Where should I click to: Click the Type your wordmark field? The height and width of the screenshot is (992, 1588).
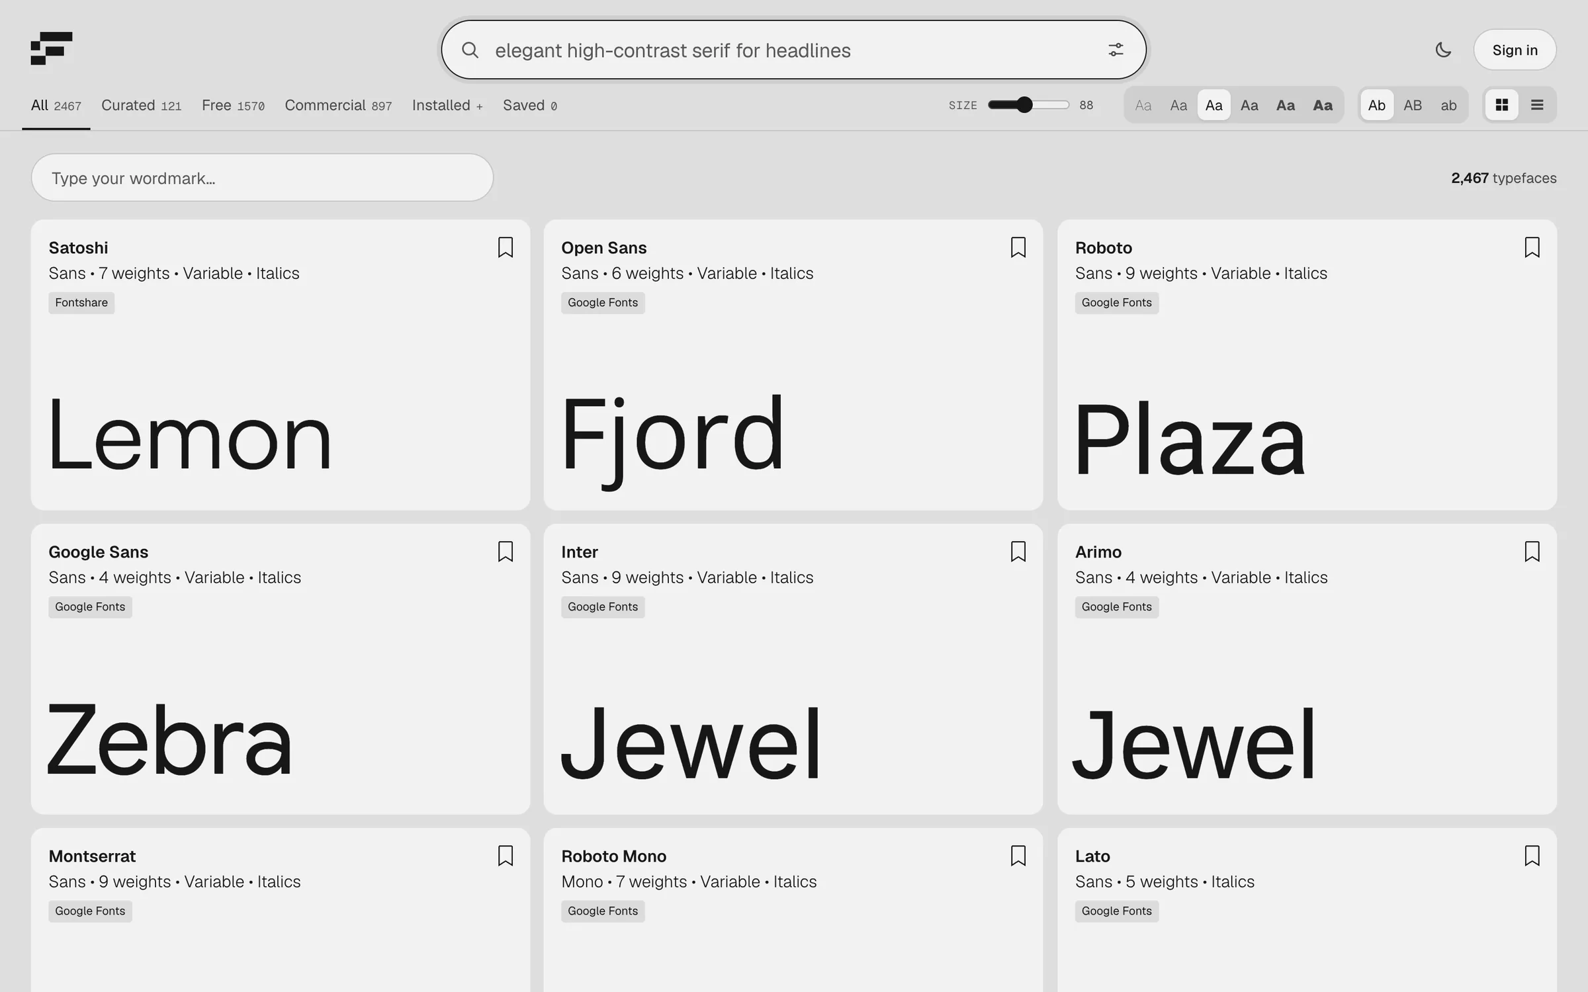pyautogui.click(x=262, y=178)
